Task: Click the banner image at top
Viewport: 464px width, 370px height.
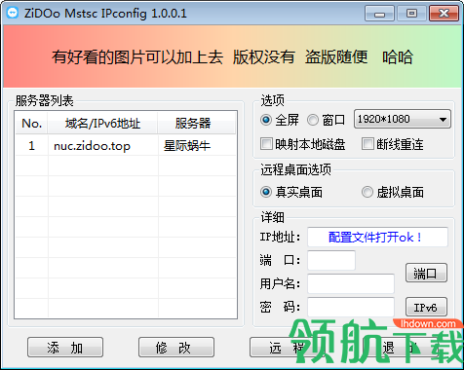Action: pyautogui.click(x=232, y=56)
